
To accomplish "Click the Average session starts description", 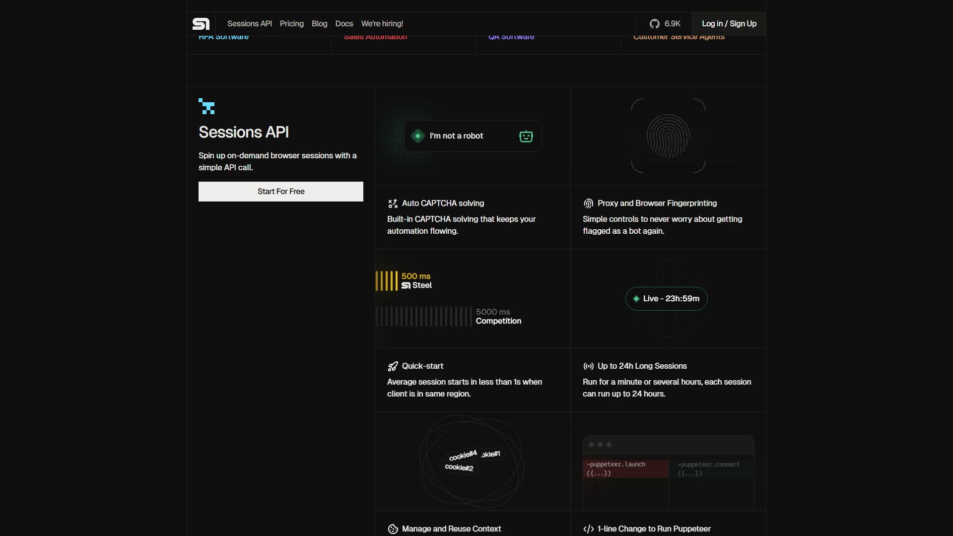I will tap(465, 388).
